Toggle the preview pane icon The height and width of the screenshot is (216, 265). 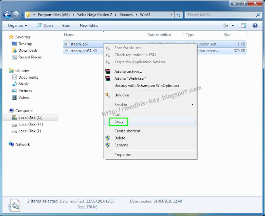tap(243, 26)
